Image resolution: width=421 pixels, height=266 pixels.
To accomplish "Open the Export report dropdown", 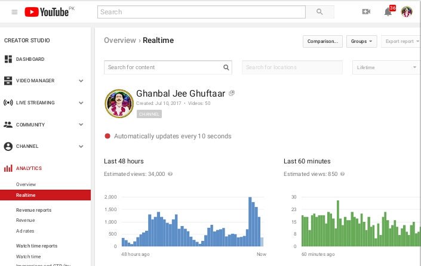I will click(x=401, y=41).
